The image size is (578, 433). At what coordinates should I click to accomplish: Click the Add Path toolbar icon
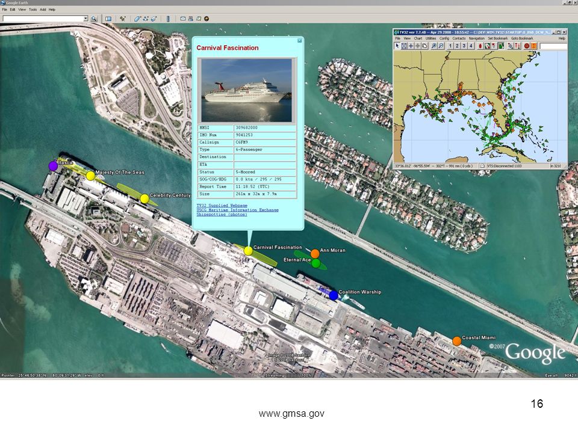tap(146, 19)
